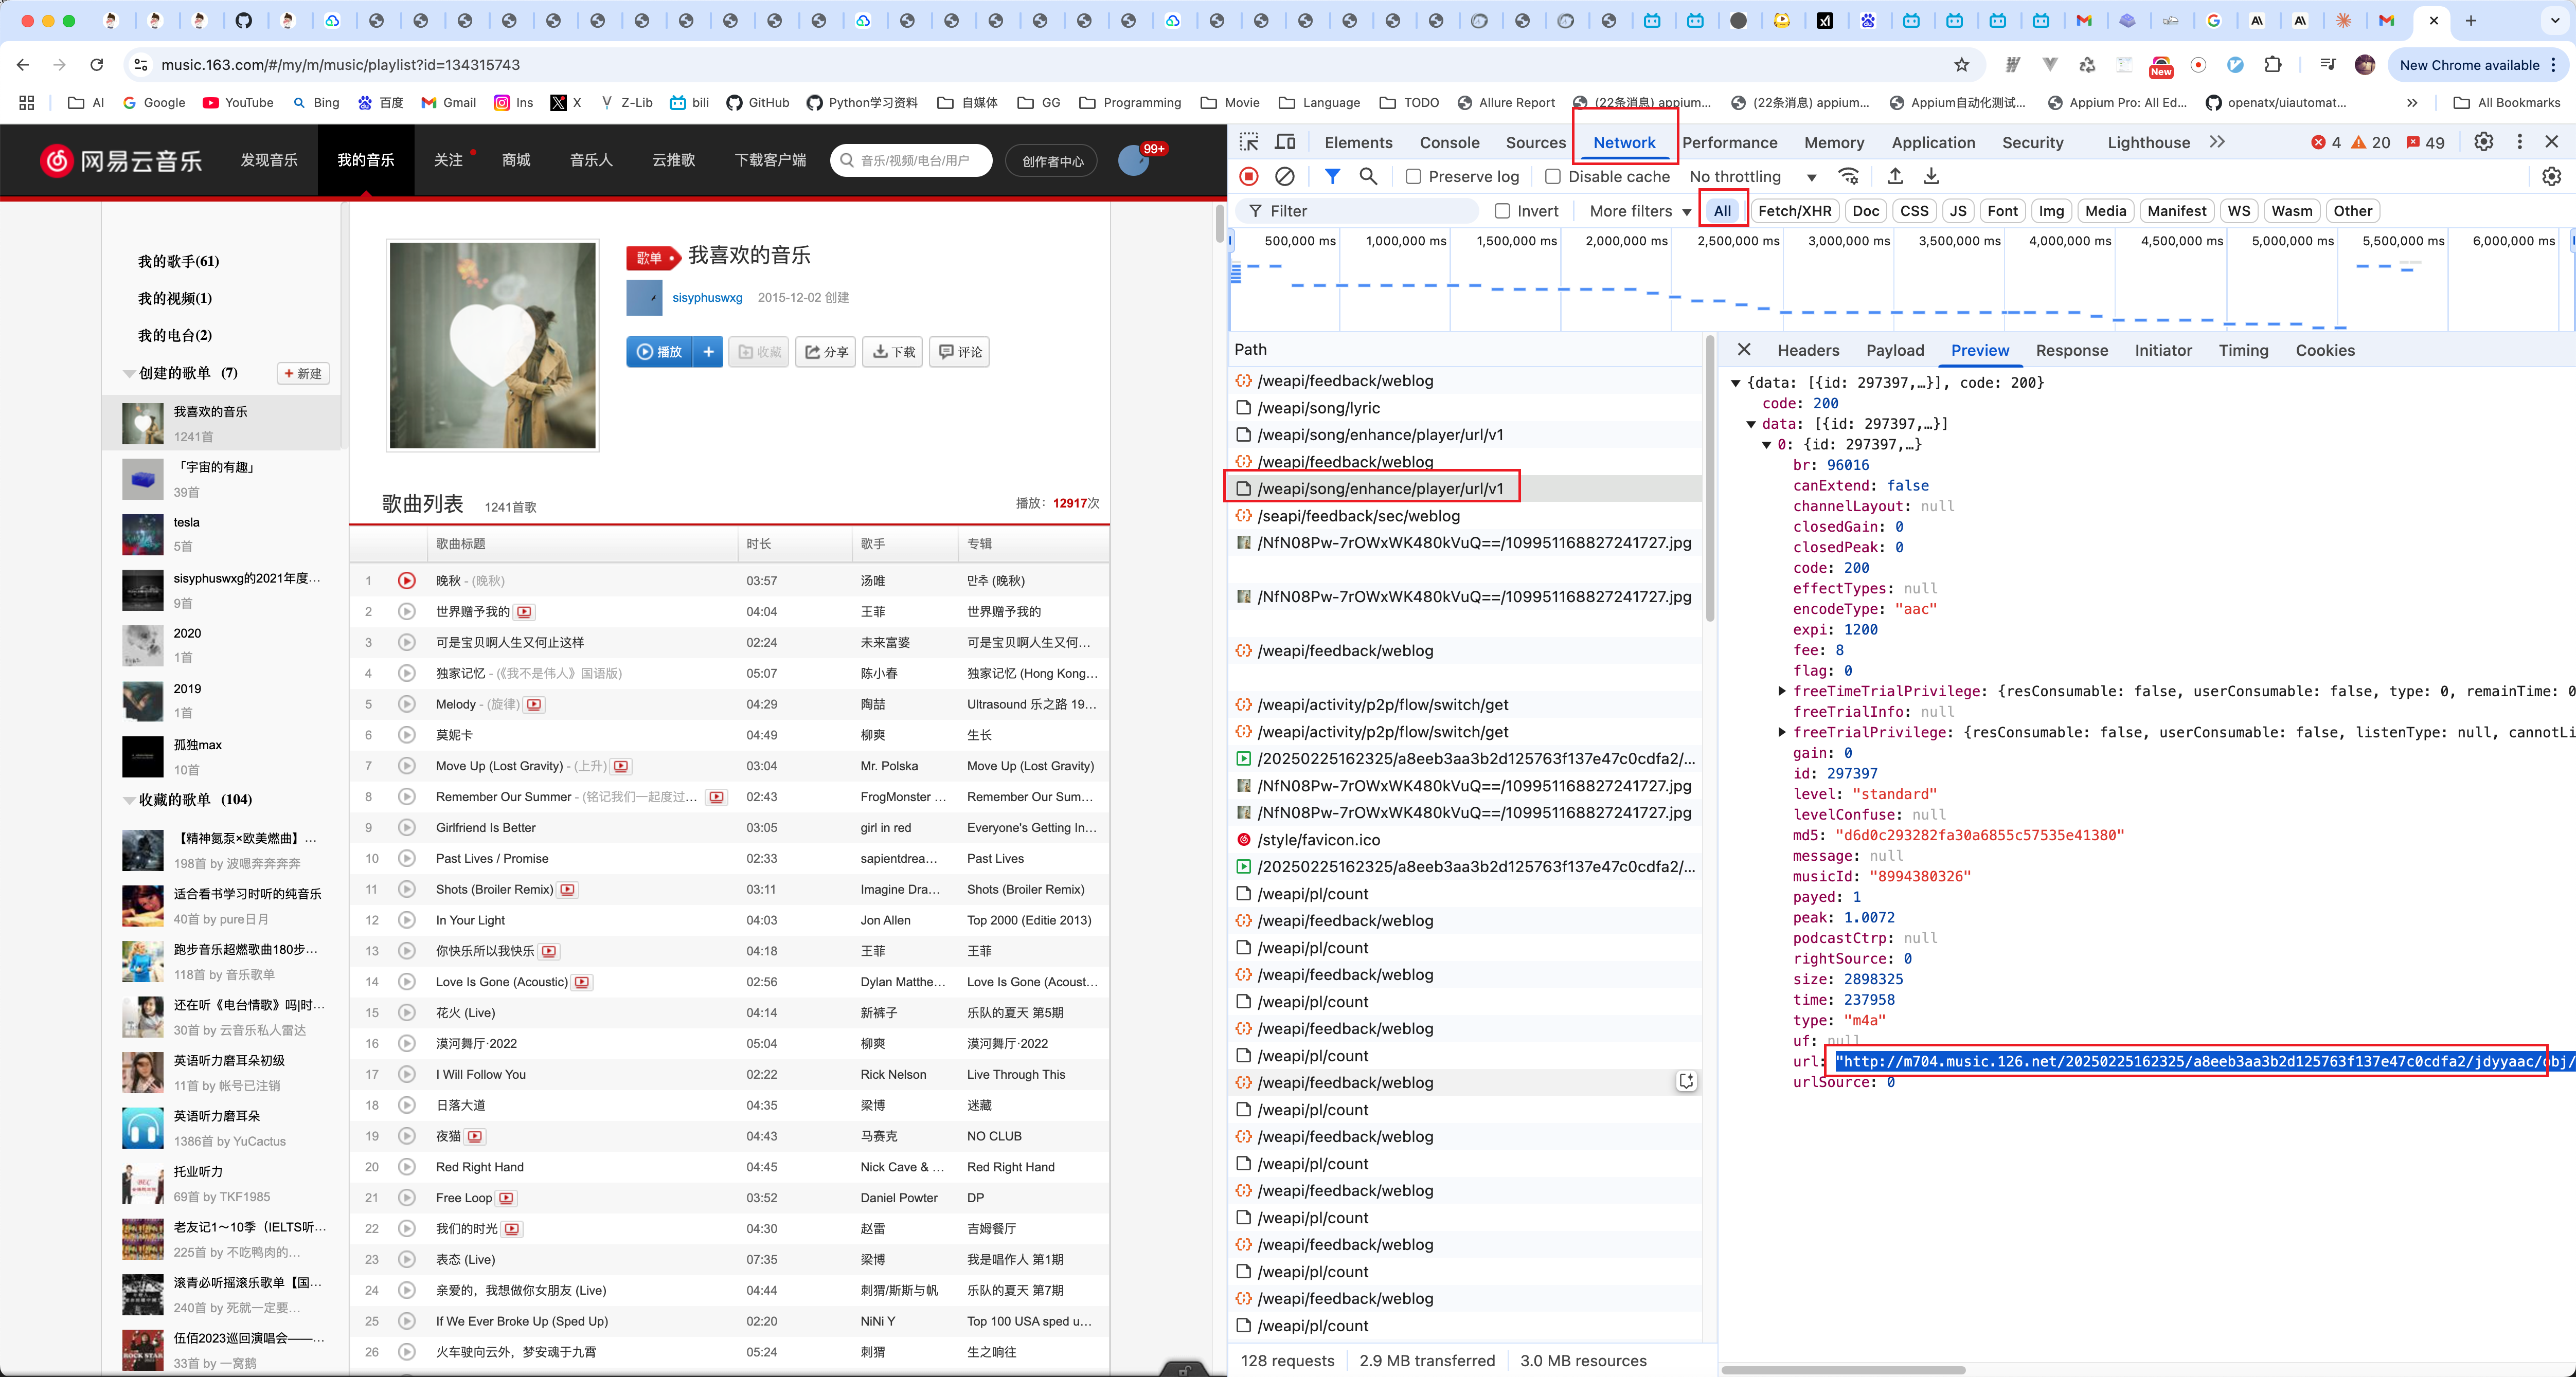
Task: Open network search magnifier icon
Action: click(1368, 177)
